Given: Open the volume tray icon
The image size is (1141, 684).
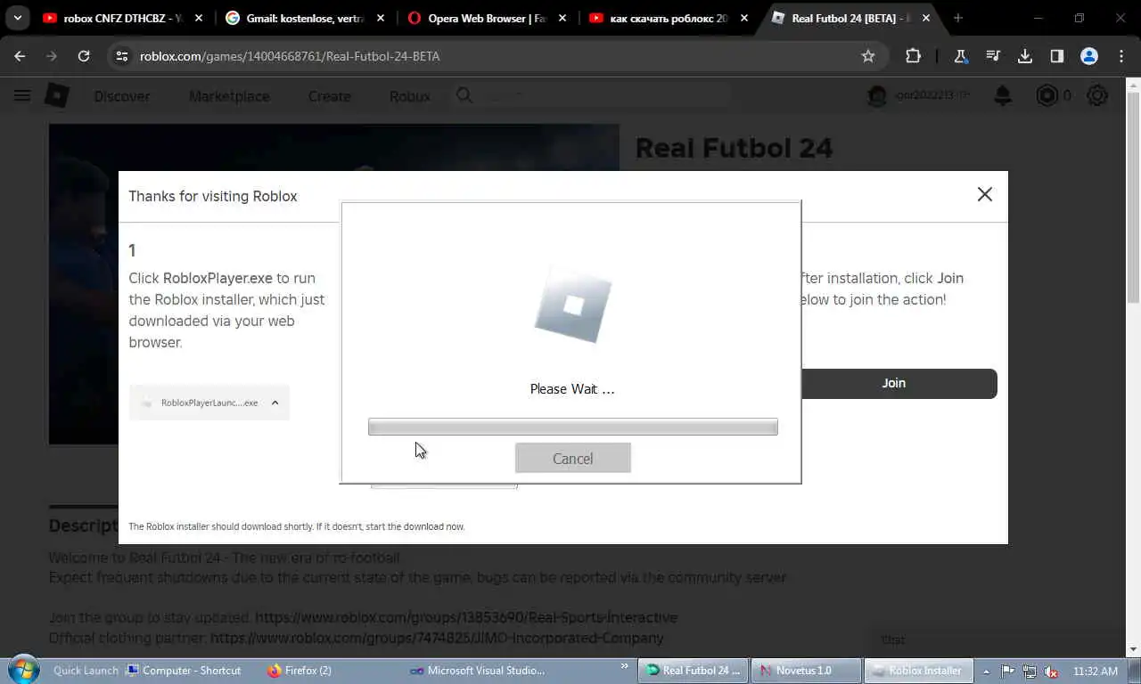Looking at the screenshot, I should click(x=1052, y=672).
